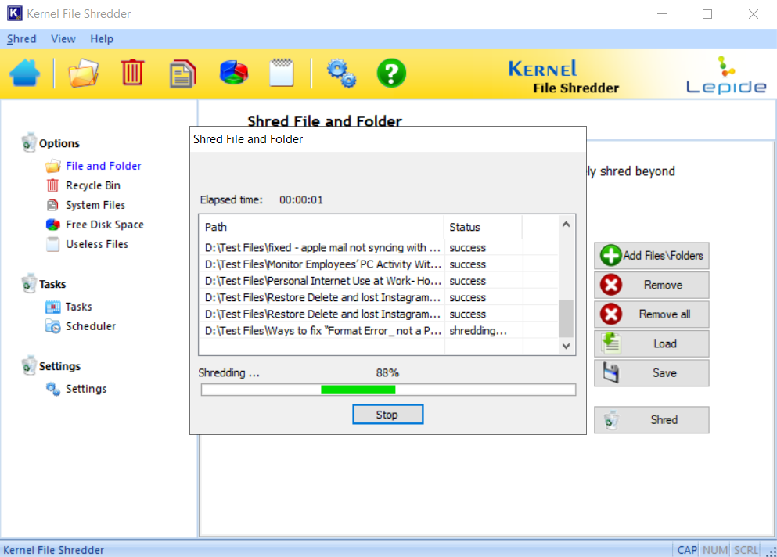Select Recycle Bin in sidebar

92,185
